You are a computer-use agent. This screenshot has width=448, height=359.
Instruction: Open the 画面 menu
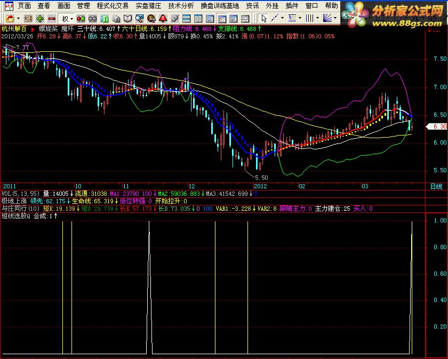click(x=63, y=6)
